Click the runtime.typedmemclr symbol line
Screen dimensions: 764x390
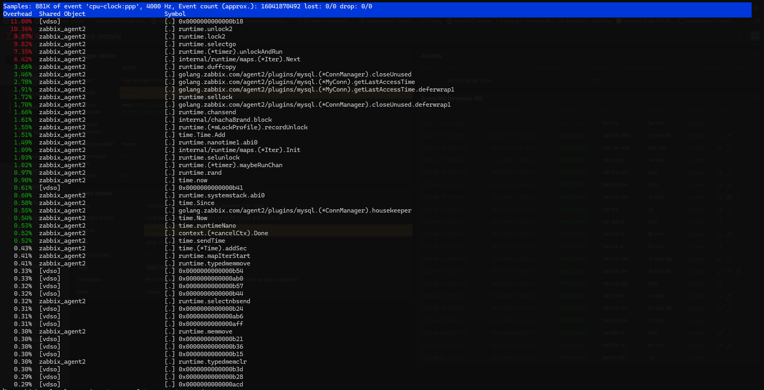tap(212, 362)
